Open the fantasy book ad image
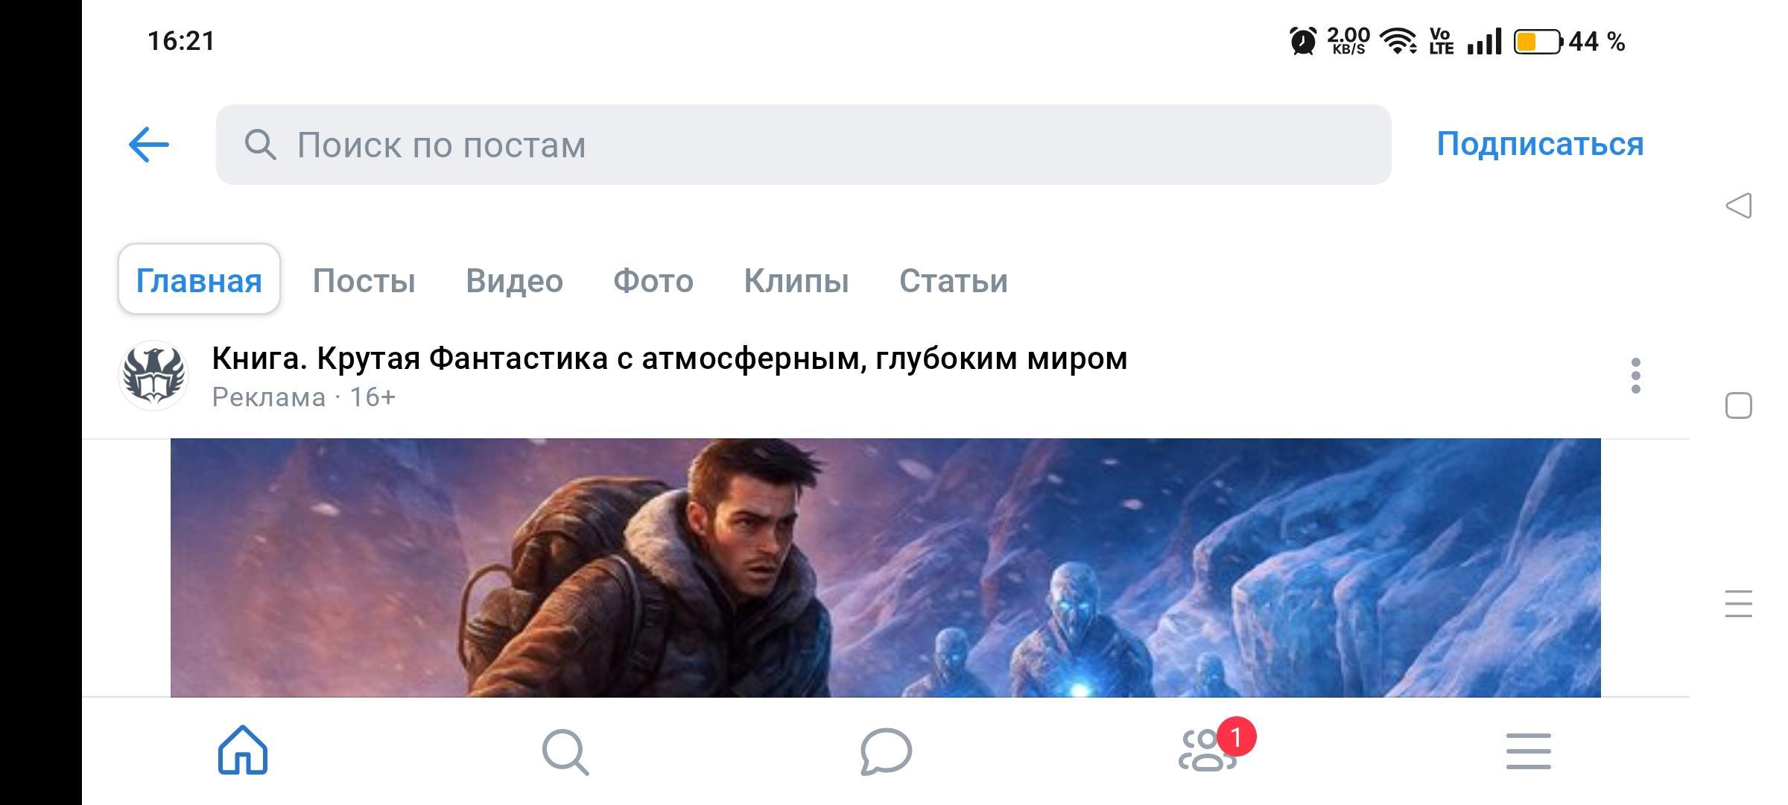This screenshot has width=1788, height=805. [x=885, y=568]
